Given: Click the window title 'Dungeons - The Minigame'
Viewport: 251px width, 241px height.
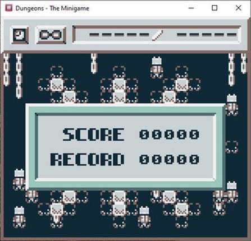Looking at the screenshot, I should [x=52, y=8].
